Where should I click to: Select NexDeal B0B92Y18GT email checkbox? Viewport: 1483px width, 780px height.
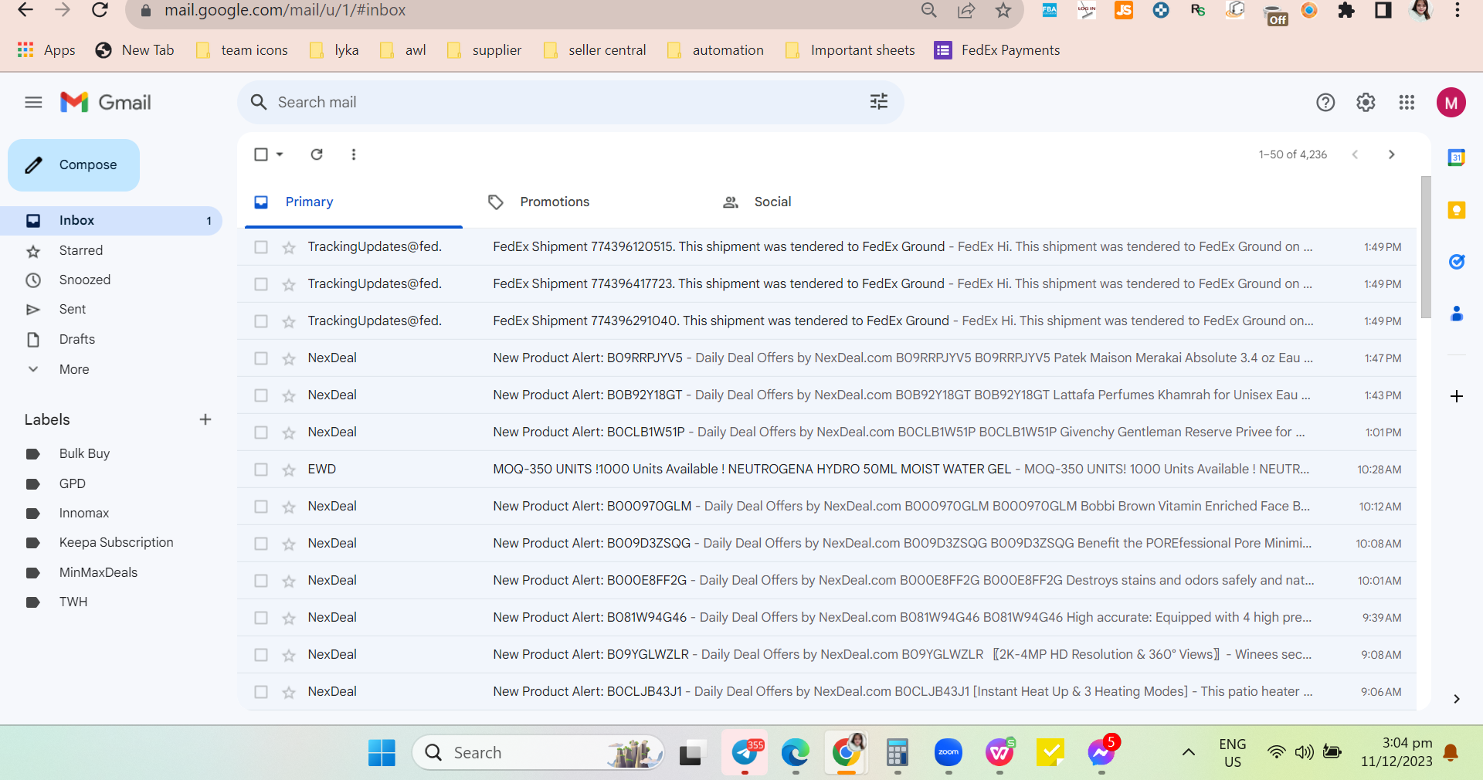pyautogui.click(x=261, y=395)
